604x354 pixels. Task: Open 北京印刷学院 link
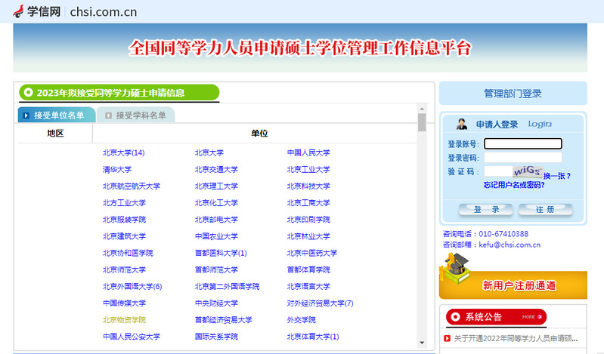[308, 220]
